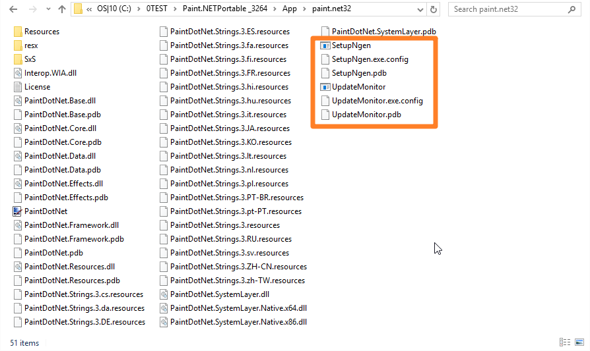Click the address bar folder icon

coord(78,9)
